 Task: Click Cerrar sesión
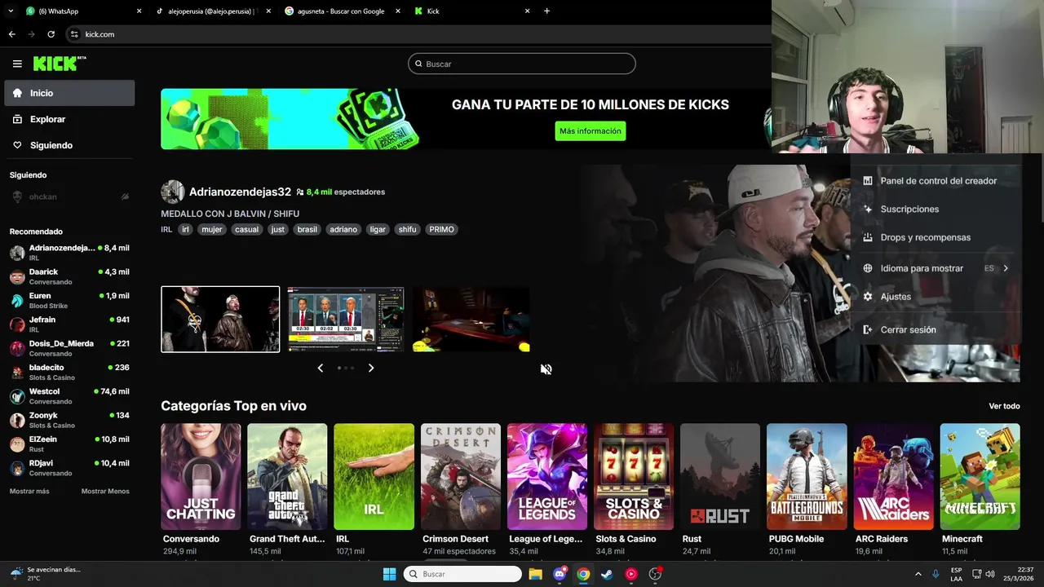tap(936, 330)
